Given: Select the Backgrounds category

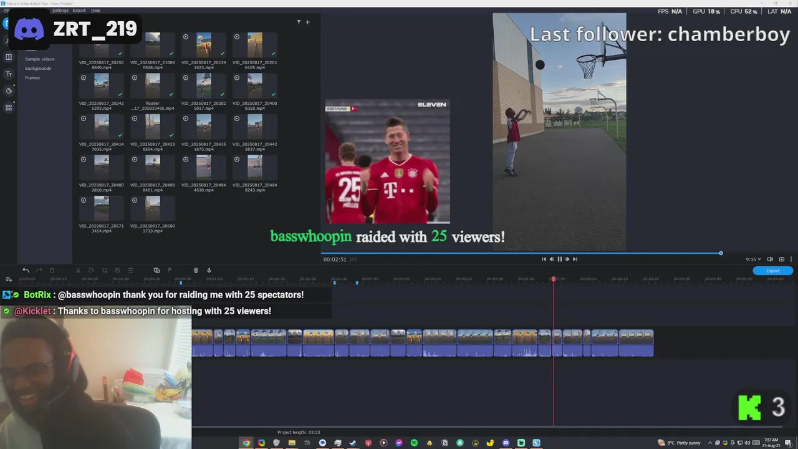Looking at the screenshot, I should [38, 69].
